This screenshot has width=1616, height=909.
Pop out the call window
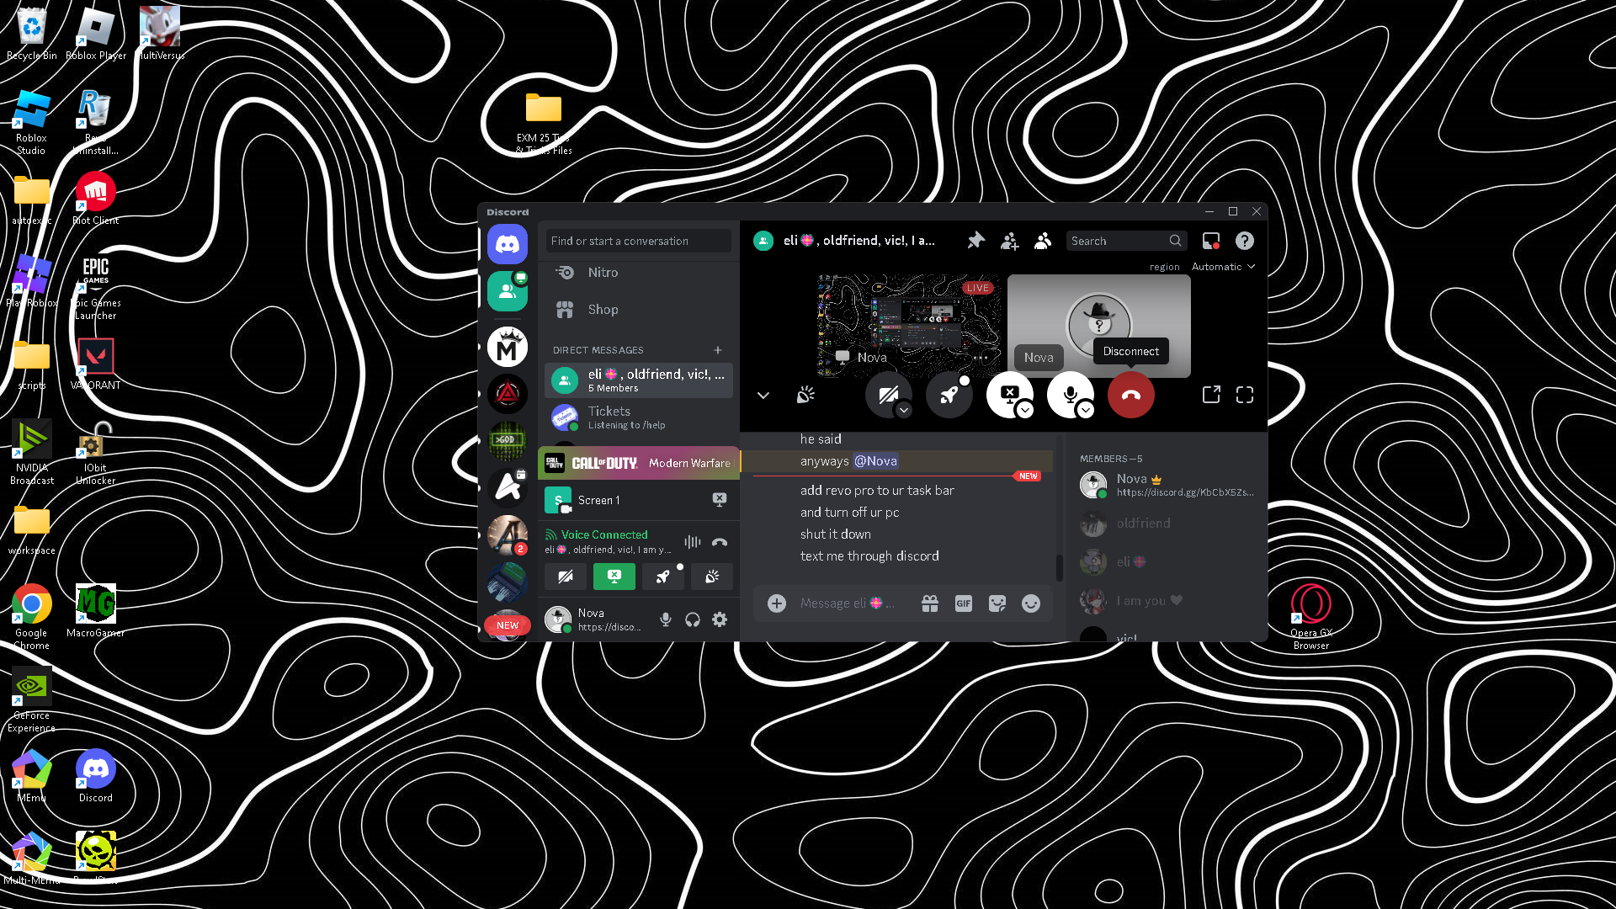pyautogui.click(x=1210, y=395)
